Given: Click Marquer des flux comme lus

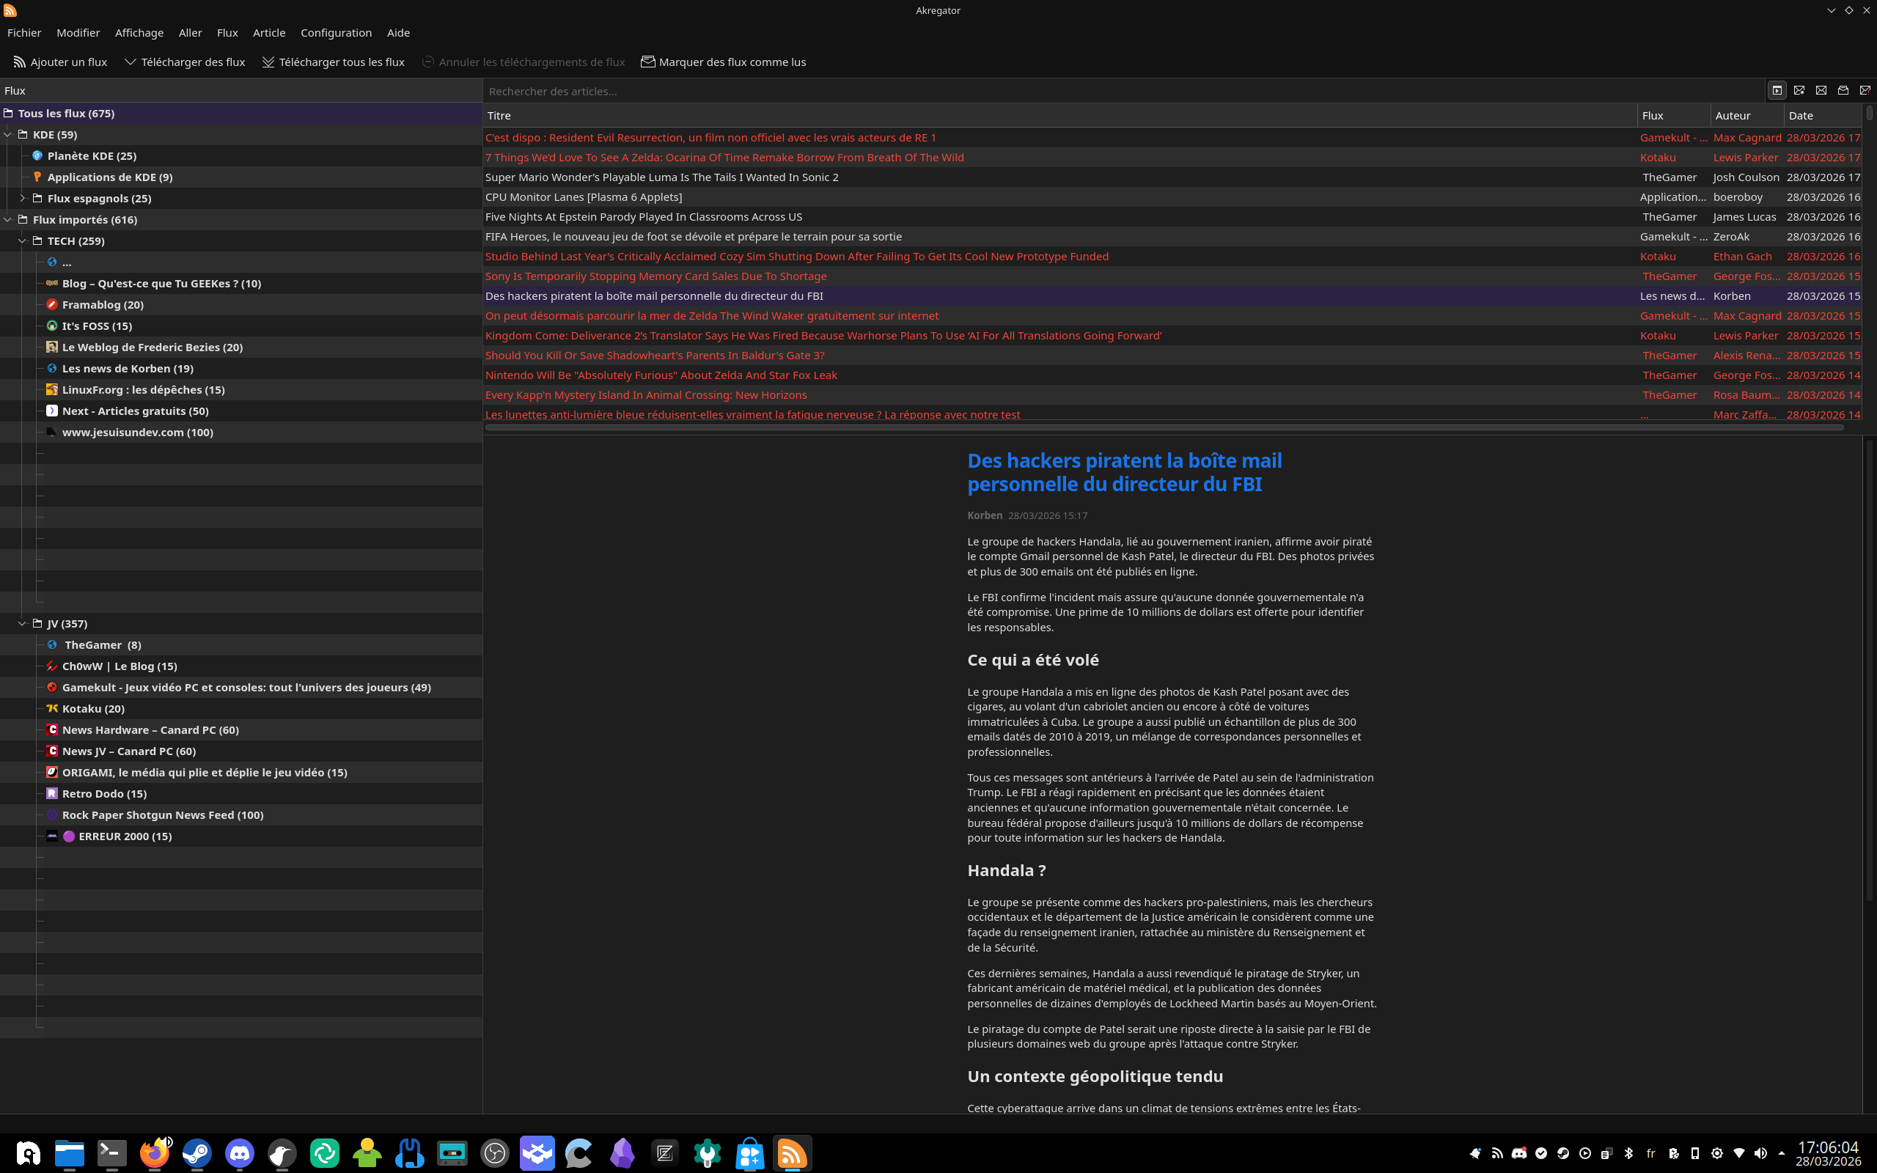Looking at the screenshot, I should (x=723, y=62).
